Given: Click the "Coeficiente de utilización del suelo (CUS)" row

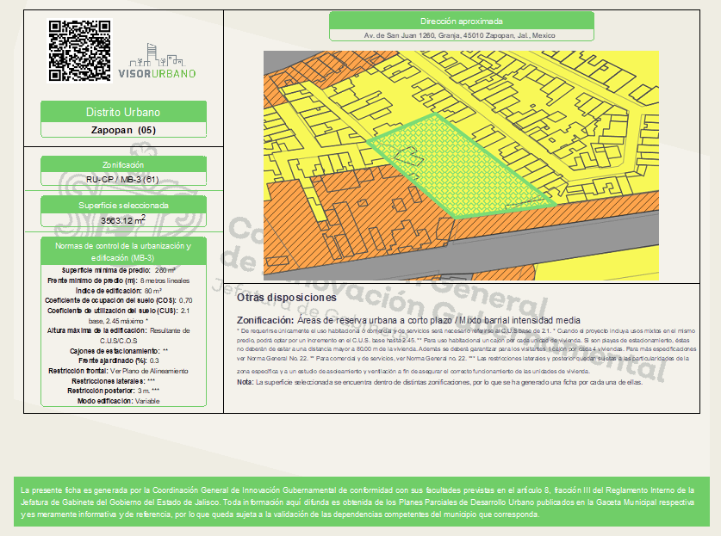Looking at the screenshot, I should pyautogui.click(x=119, y=316).
